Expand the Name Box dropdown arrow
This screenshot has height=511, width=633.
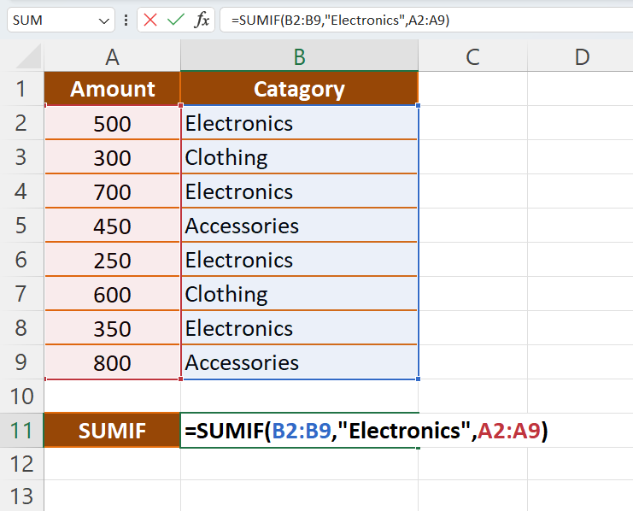[103, 21]
